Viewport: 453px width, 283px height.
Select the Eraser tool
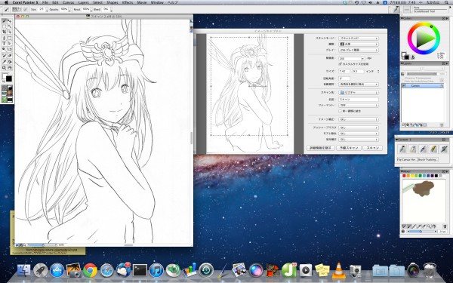[x=10, y=55]
